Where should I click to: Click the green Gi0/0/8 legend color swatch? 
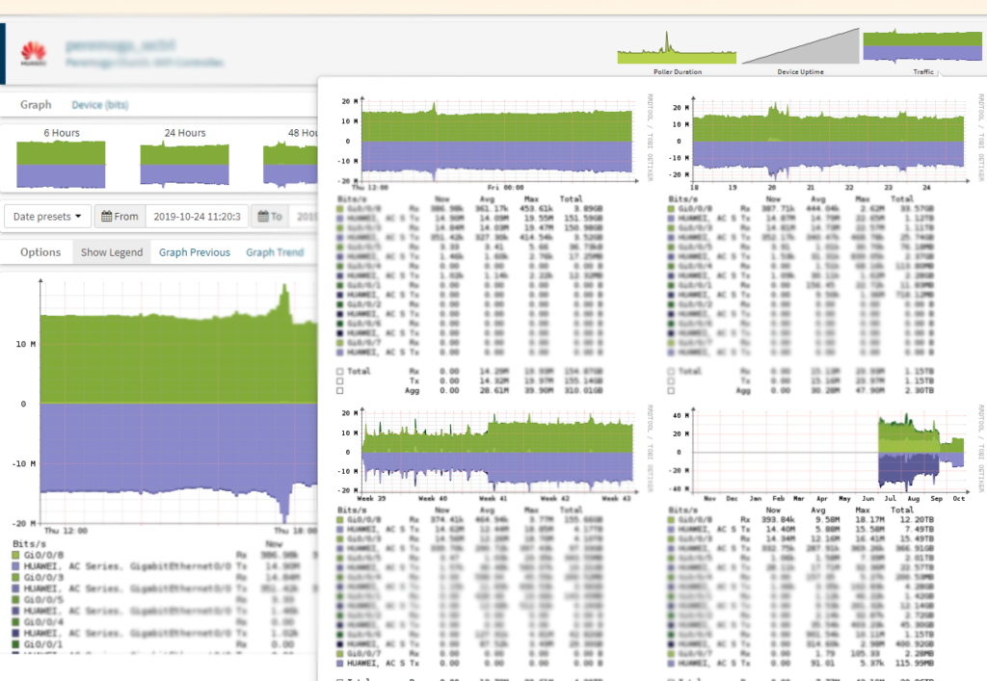tap(17, 556)
